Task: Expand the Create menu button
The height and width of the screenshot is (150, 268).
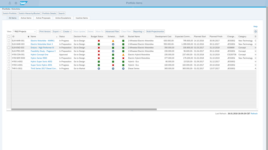Action: point(67,32)
